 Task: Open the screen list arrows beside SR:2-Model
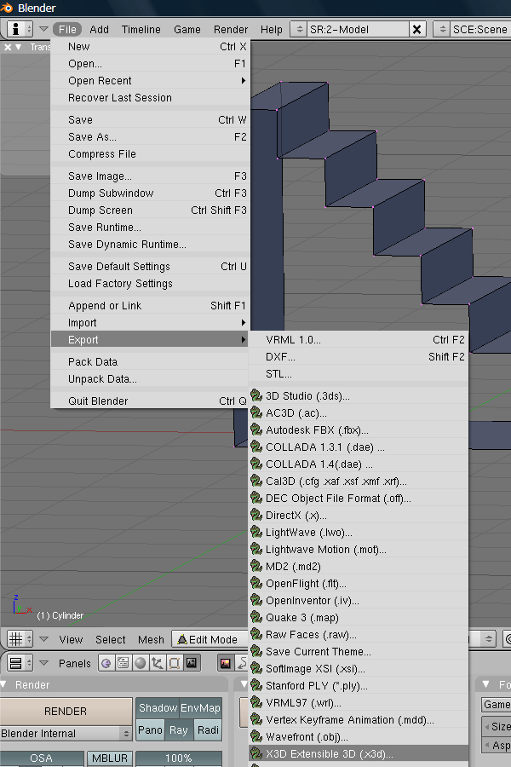point(299,29)
